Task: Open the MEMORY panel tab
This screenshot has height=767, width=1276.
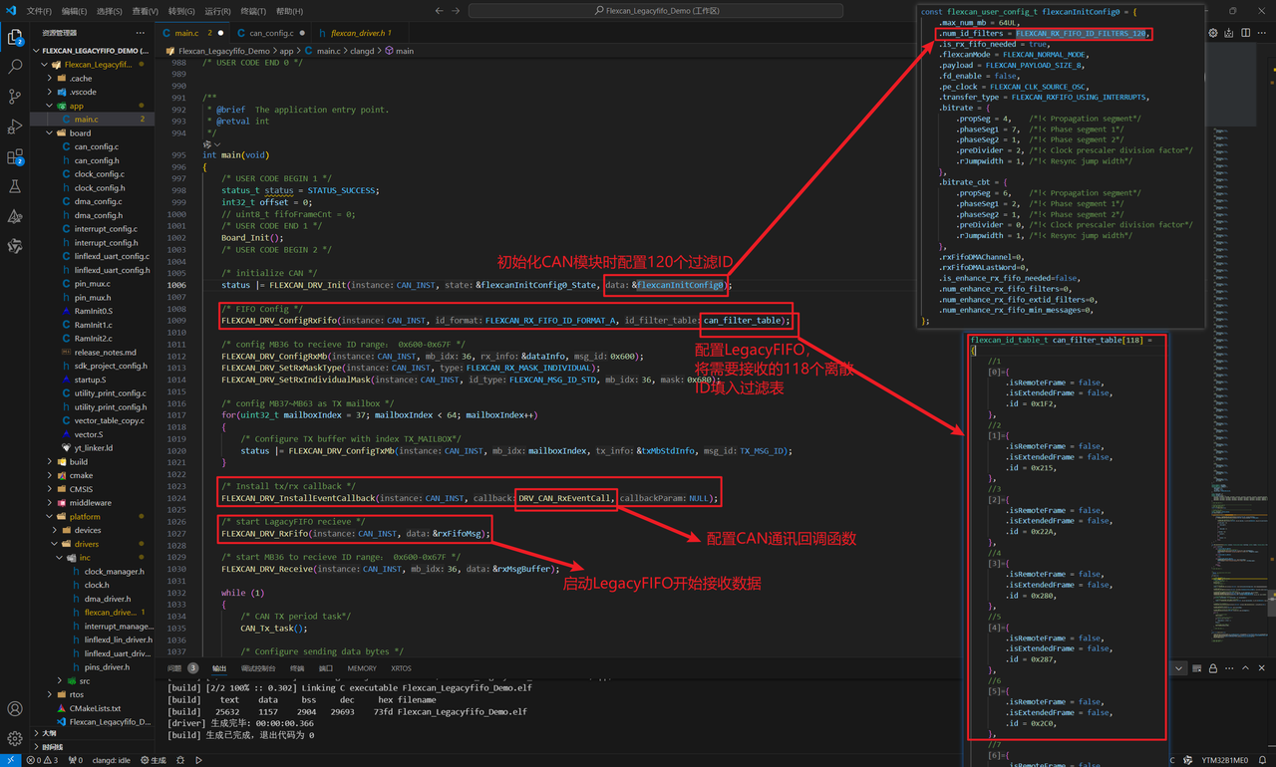Action: (x=362, y=668)
